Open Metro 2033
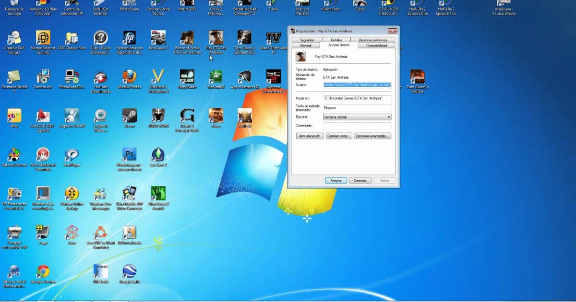 click(x=187, y=6)
